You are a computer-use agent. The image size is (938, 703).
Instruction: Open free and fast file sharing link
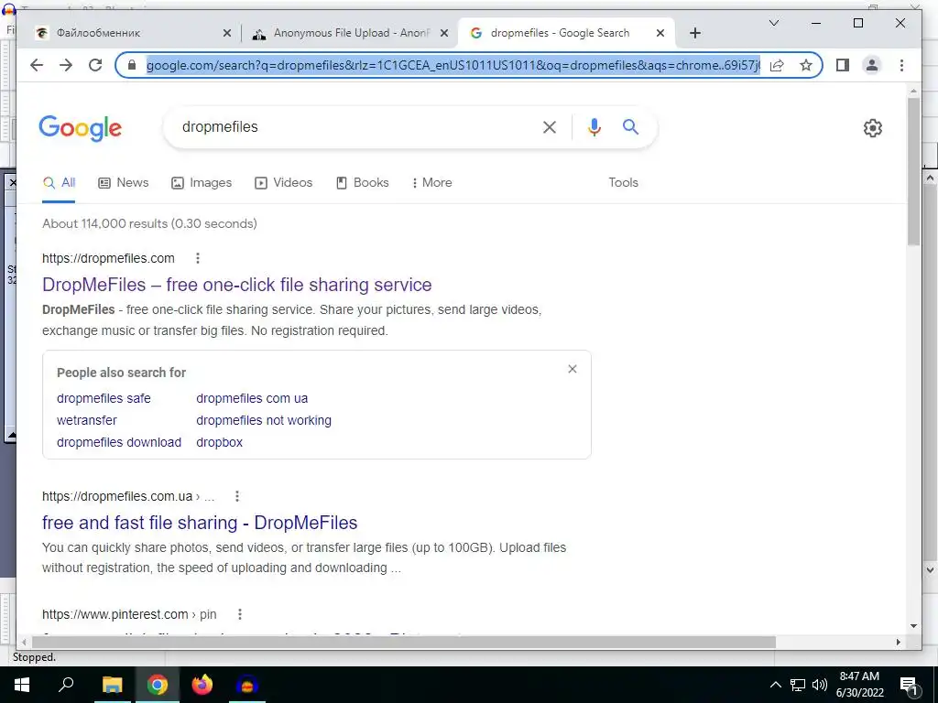click(x=200, y=523)
